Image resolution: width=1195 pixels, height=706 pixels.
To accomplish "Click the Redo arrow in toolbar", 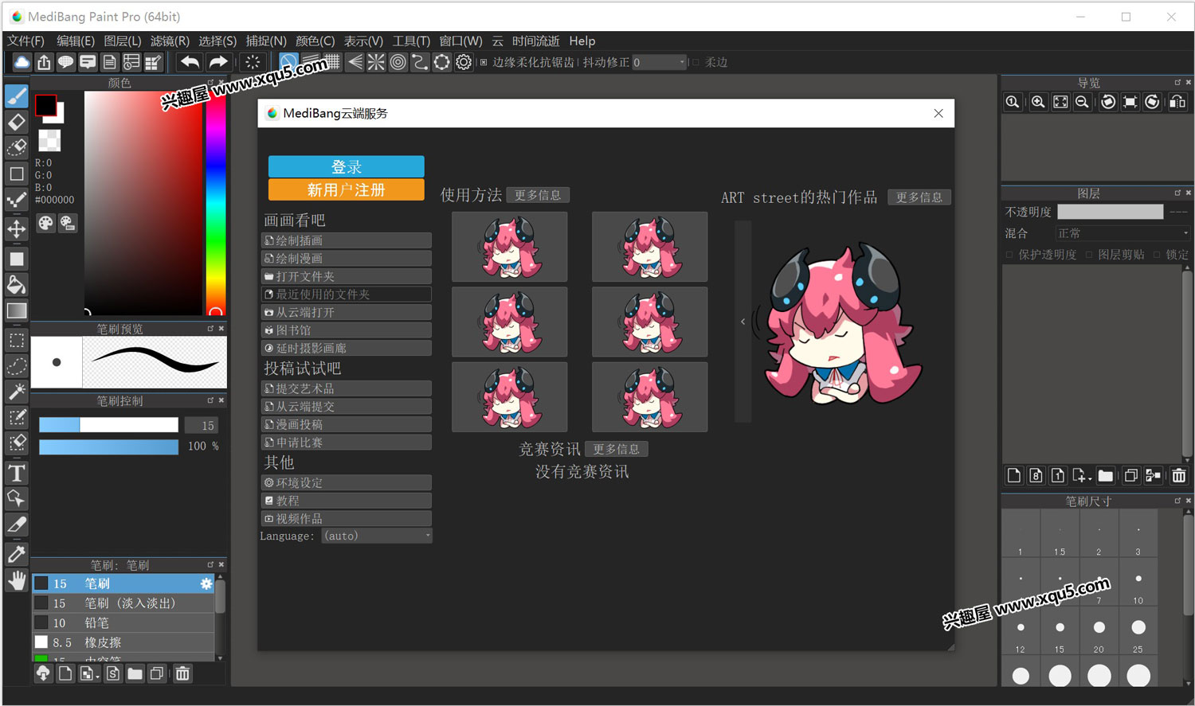I will pyautogui.click(x=217, y=62).
